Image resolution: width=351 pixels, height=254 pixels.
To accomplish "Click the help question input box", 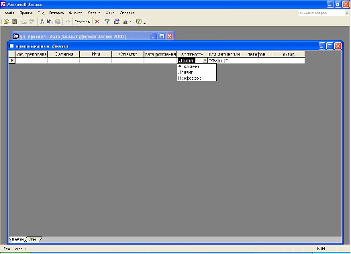I will pos(321,13).
